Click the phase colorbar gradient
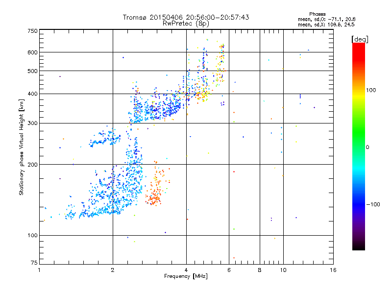Image resolution: width=392 pixels, height=294 pixels. tap(359, 147)
